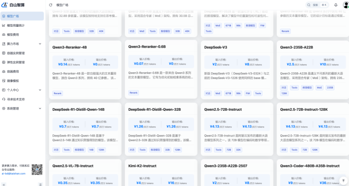
Task: Open DeepSeek-R1-Distill-Qwen-32B card title
Action: 155,109
